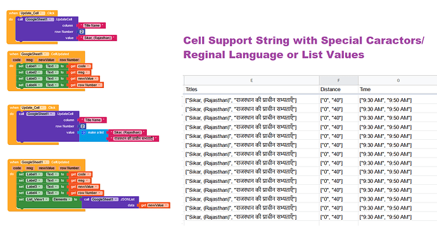Click heading line 'Reginal Language or List Values'

coord(274,54)
